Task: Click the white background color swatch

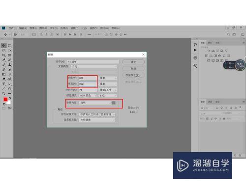Action: coord(9,103)
